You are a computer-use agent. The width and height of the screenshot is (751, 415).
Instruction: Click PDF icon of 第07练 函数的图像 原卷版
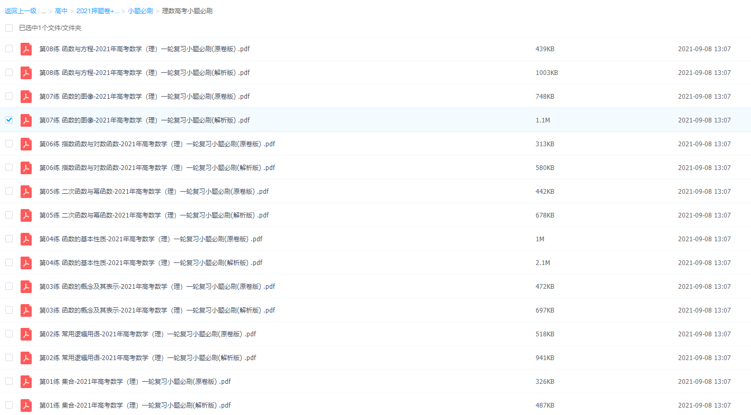26,97
